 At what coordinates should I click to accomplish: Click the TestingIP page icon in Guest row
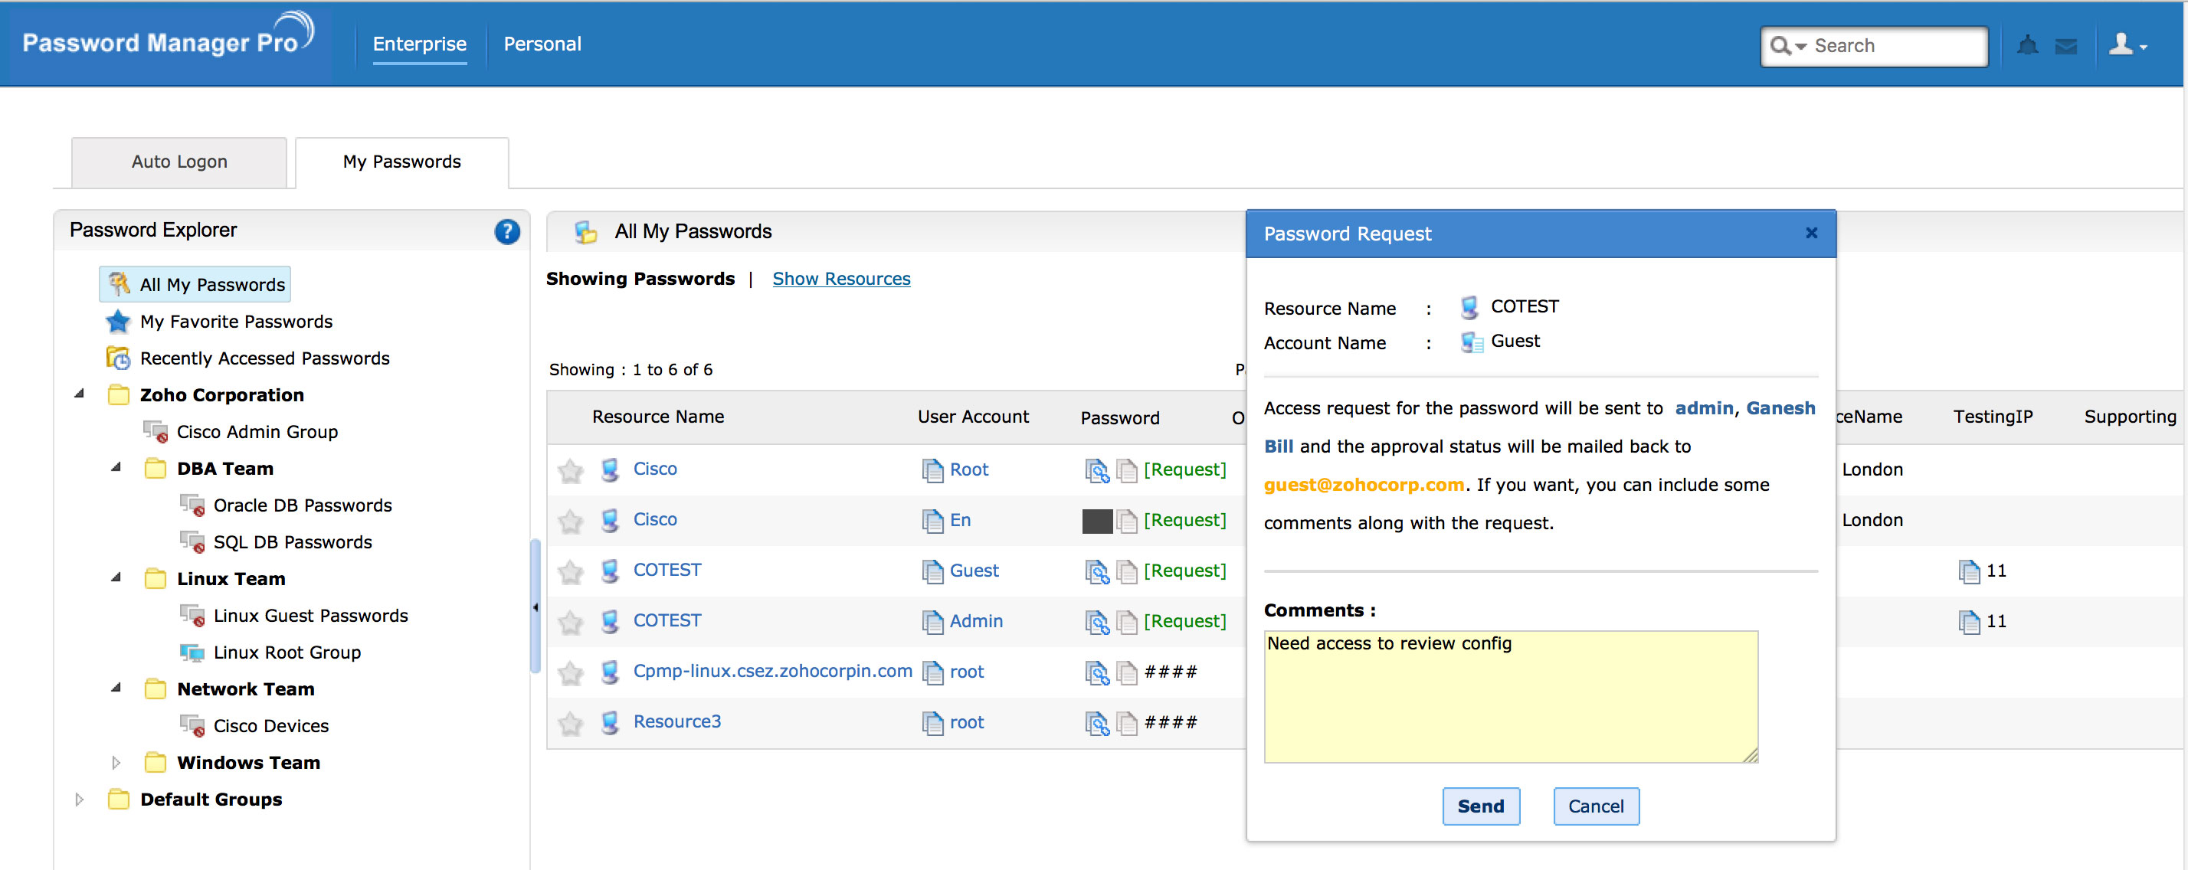pos(1969,571)
